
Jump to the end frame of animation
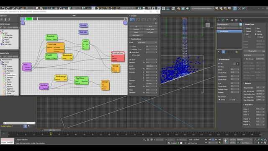pyautogui.click(x=220, y=140)
